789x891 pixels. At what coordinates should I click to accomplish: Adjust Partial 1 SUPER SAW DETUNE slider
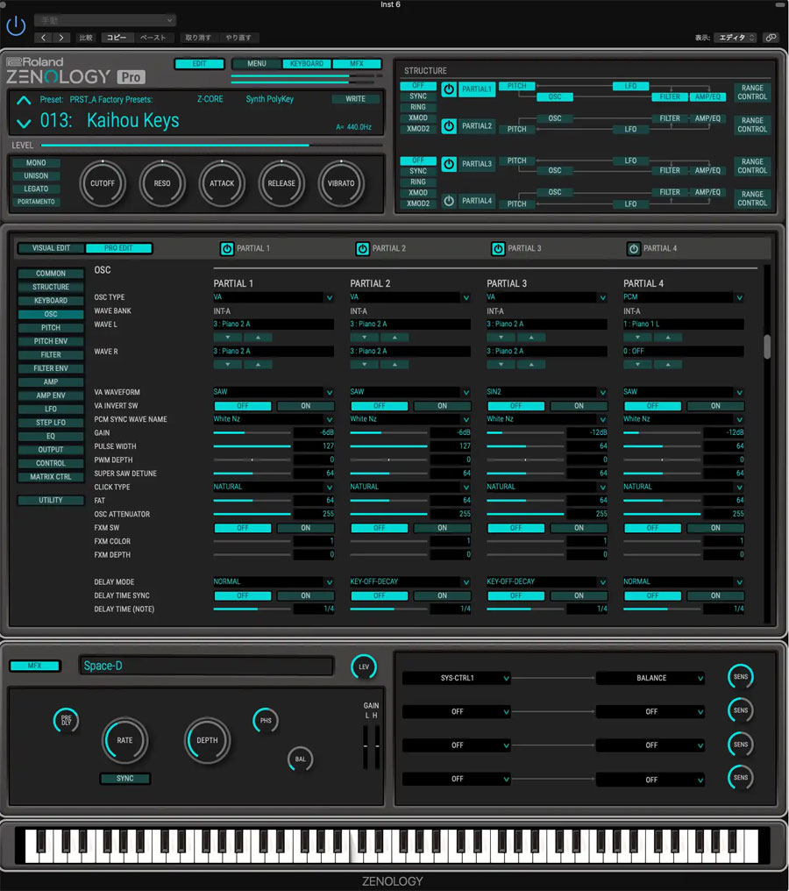click(252, 474)
